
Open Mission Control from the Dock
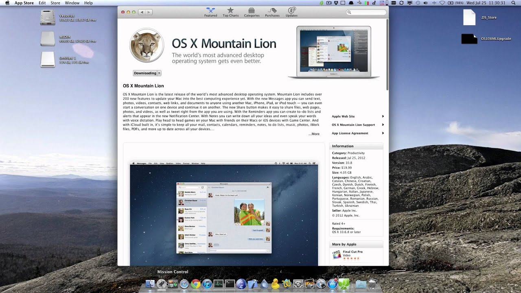pos(173,284)
